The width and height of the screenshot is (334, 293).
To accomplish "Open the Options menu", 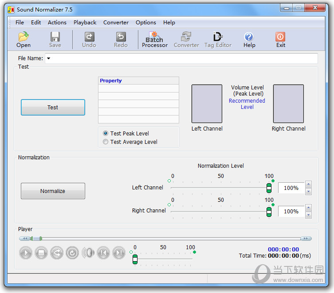I will tap(145, 22).
